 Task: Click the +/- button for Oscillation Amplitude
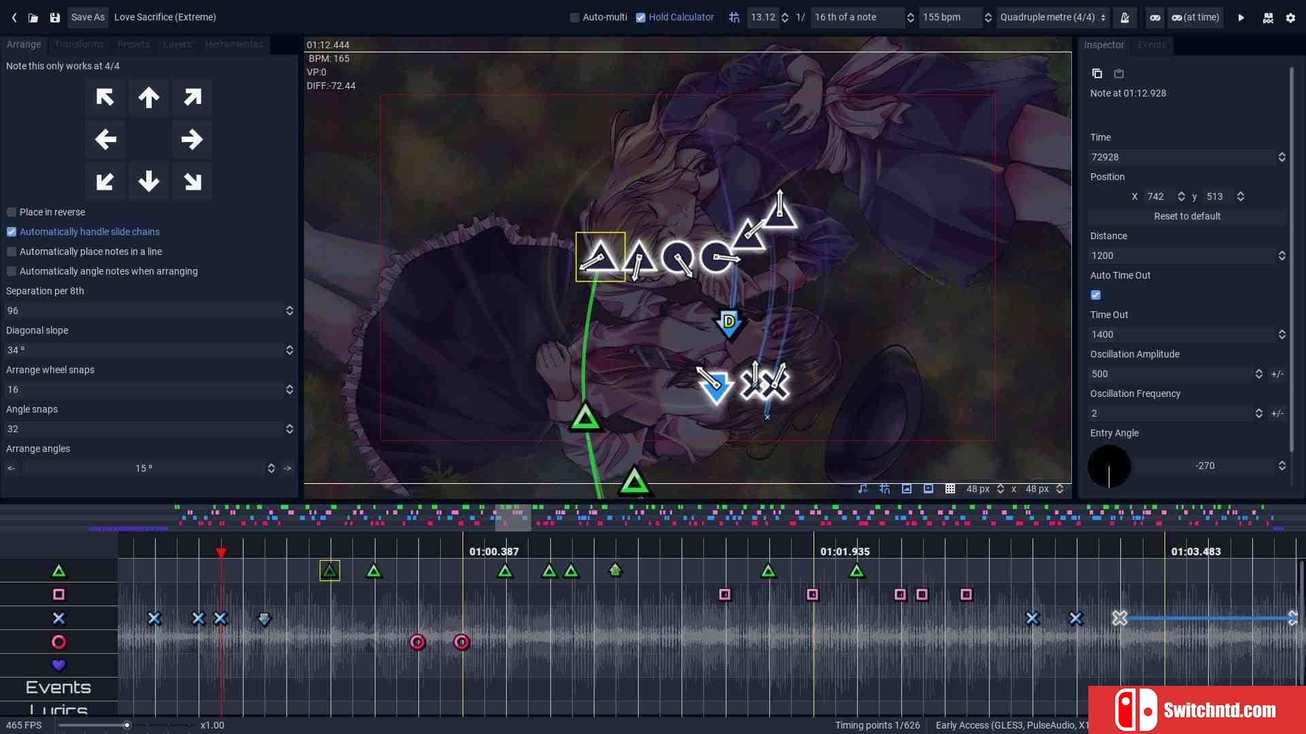pos(1277,374)
